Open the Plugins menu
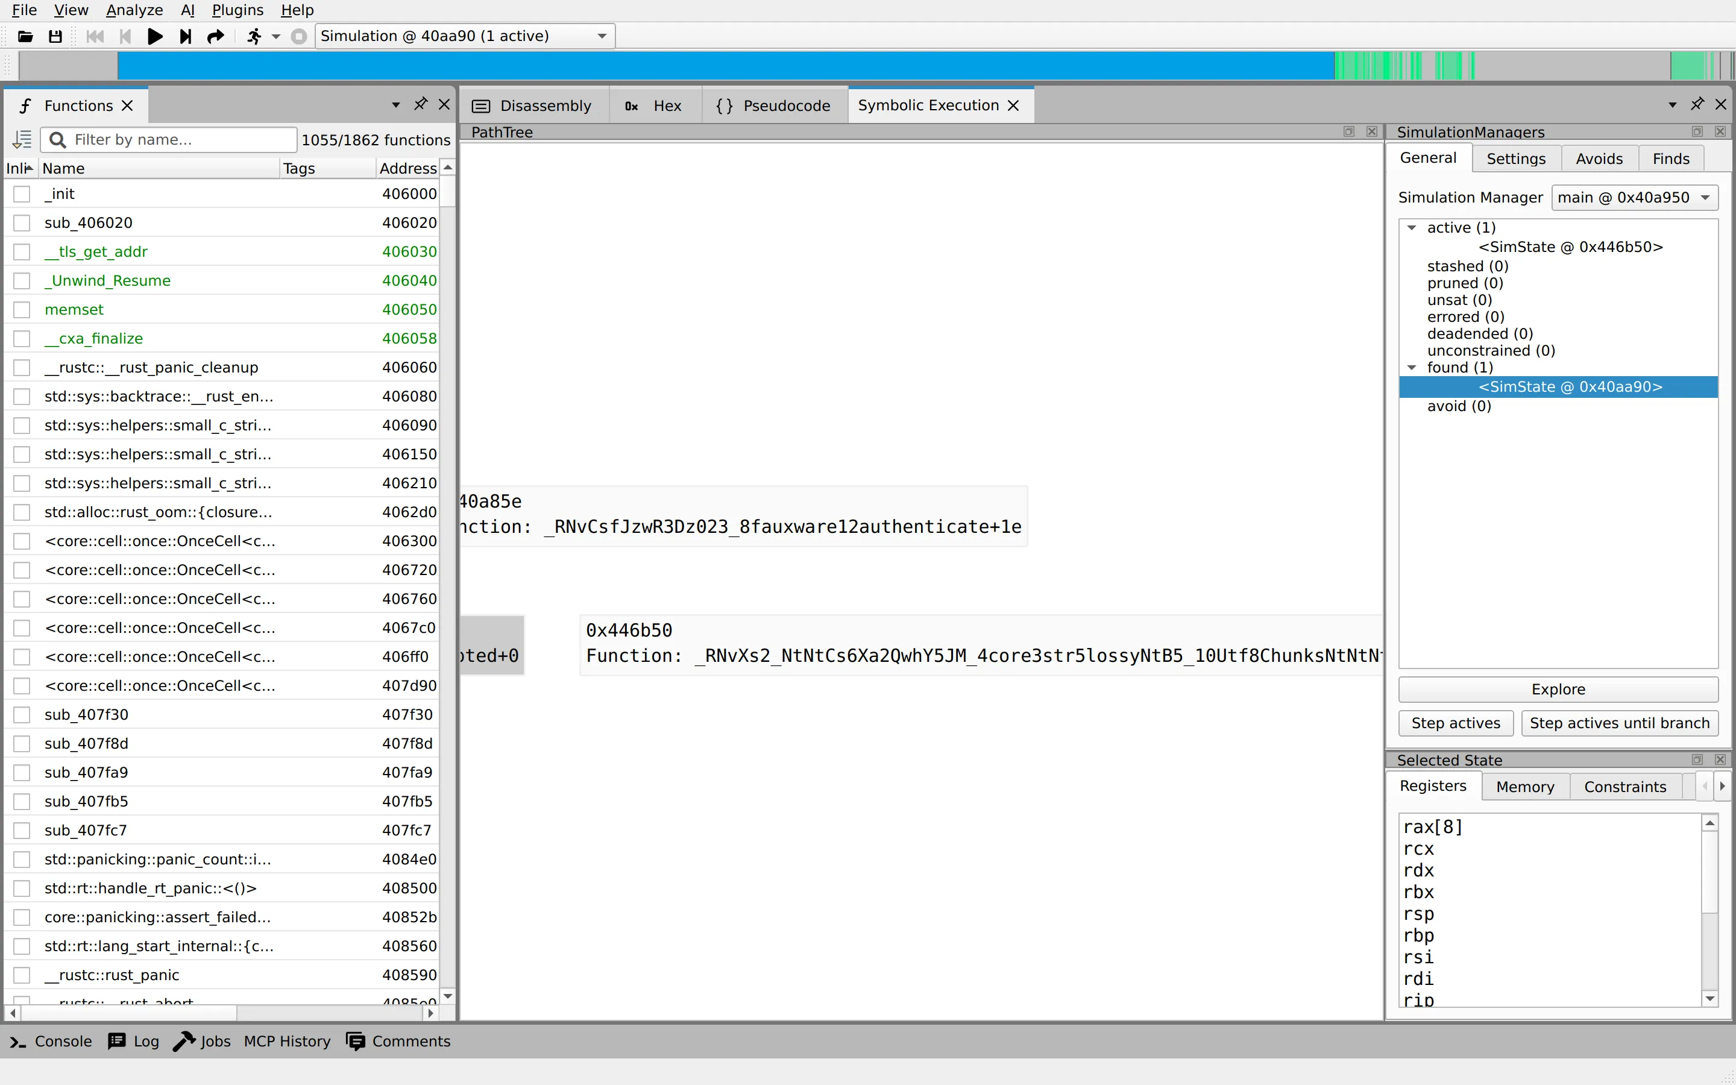 (x=237, y=10)
